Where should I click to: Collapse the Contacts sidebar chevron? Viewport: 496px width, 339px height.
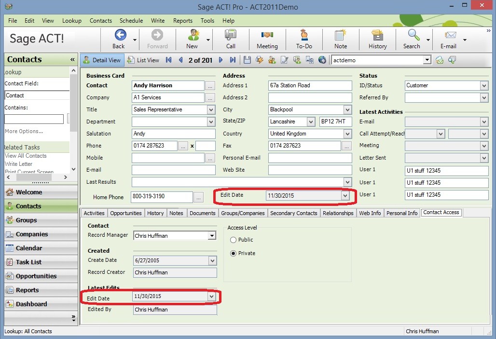[72, 59]
